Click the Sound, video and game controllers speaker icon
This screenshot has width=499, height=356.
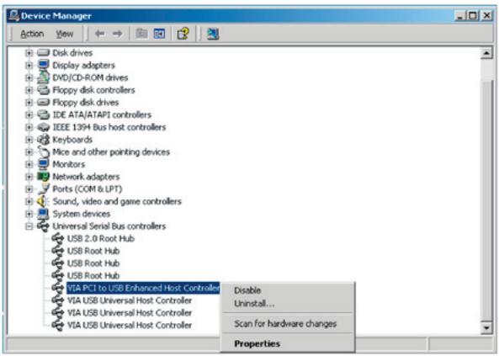tap(43, 201)
